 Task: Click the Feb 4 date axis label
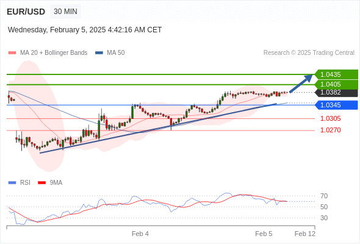[x=140, y=234]
